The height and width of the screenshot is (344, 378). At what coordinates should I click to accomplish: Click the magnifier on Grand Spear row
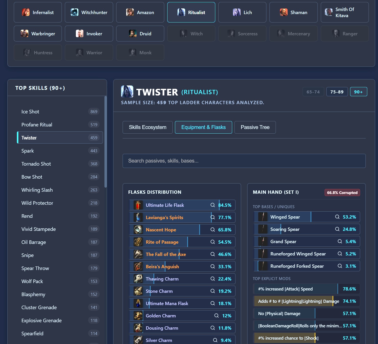(x=340, y=241)
